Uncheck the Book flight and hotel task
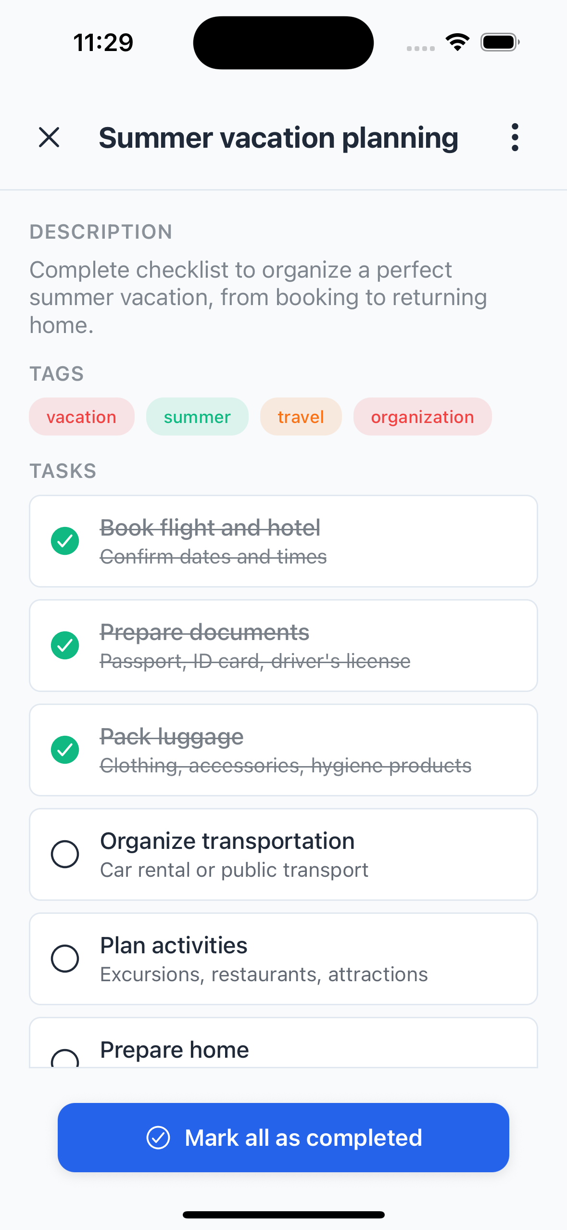This screenshot has height=1230, width=567. pos(65,541)
